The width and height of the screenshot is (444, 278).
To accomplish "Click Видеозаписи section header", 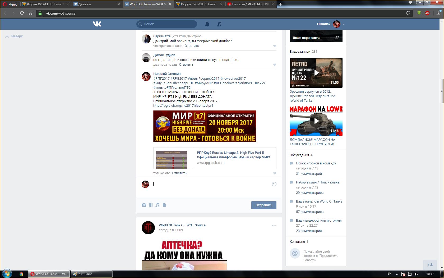I will (303, 52).
